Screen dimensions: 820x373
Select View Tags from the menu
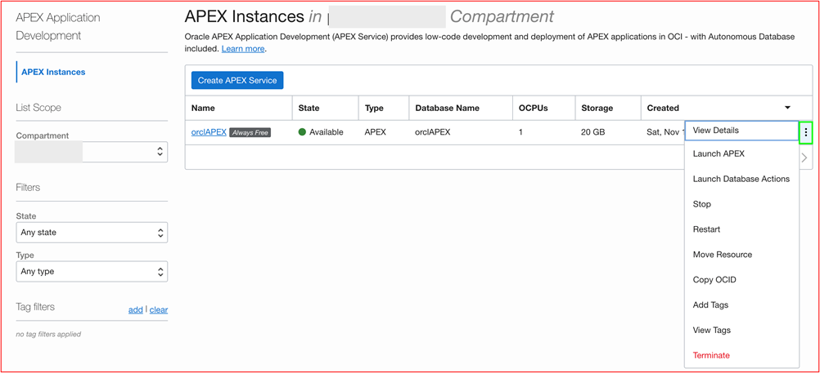coord(741,331)
